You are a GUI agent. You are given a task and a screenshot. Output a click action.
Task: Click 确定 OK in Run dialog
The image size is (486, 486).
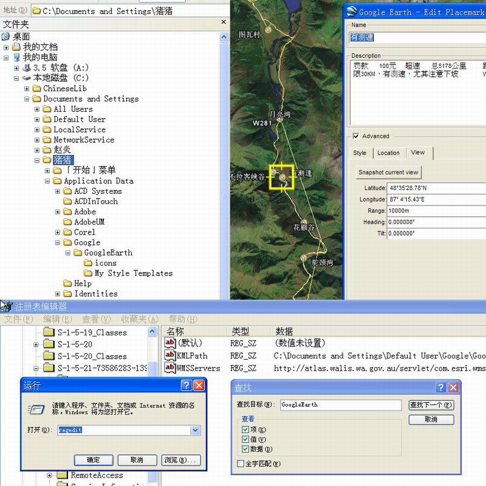tap(94, 460)
